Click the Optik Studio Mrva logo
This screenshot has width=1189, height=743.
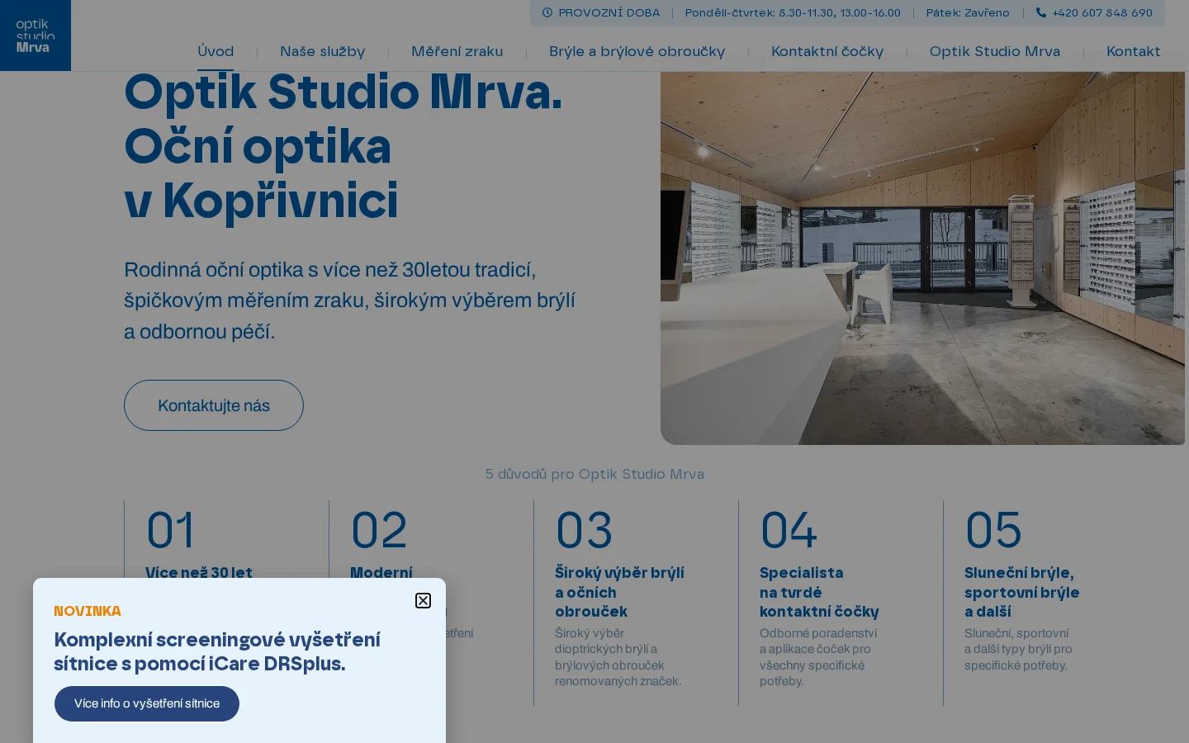pos(36,35)
